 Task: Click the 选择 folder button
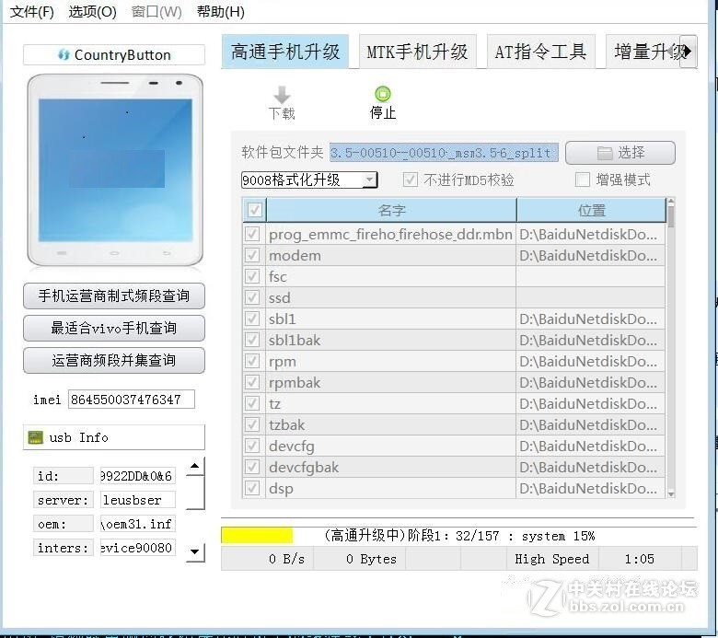pyautogui.click(x=620, y=153)
